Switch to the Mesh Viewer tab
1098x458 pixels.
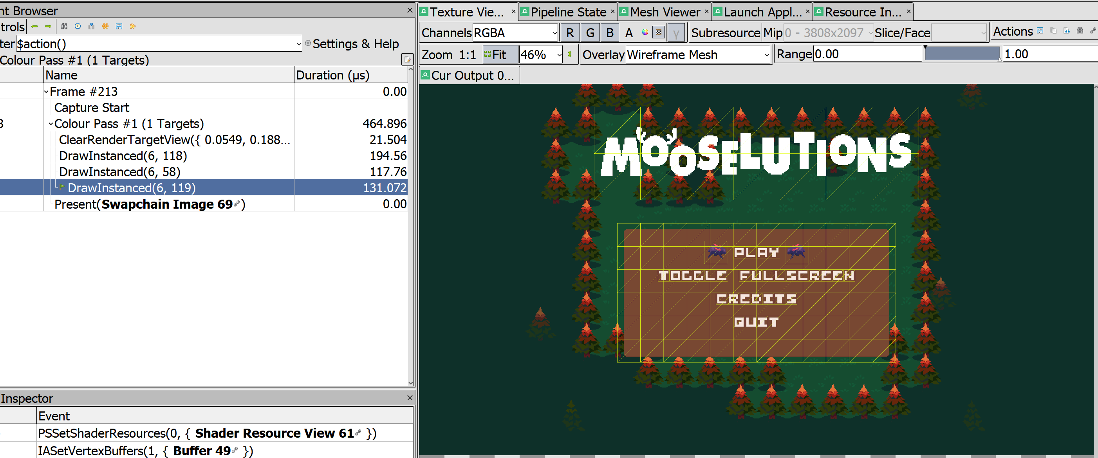point(665,12)
